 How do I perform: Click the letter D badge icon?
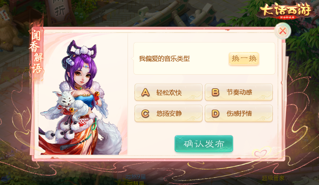(x=215, y=114)
